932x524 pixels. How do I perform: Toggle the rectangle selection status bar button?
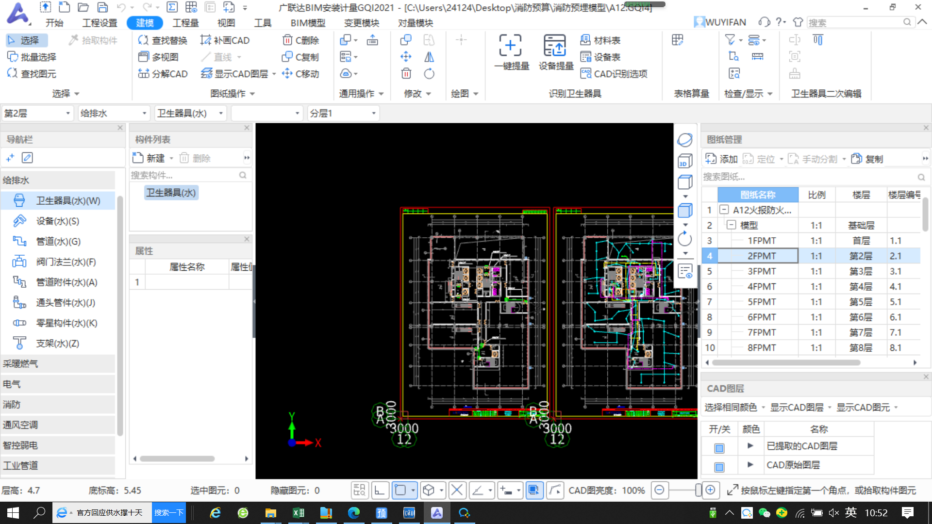click(400, 490)
